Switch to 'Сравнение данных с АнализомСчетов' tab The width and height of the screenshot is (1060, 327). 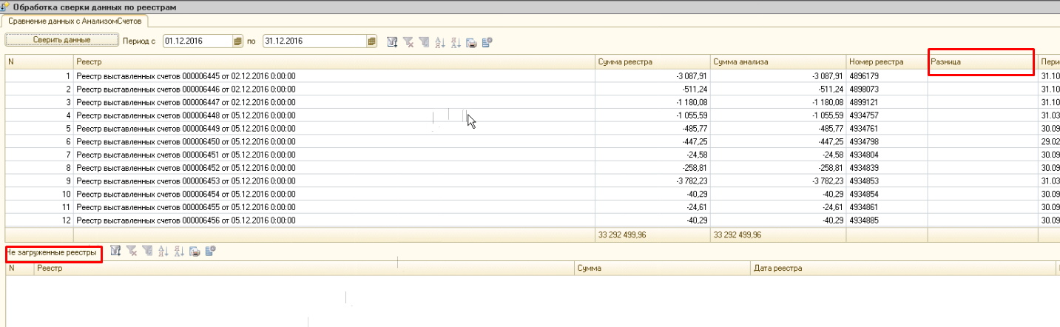76,21
